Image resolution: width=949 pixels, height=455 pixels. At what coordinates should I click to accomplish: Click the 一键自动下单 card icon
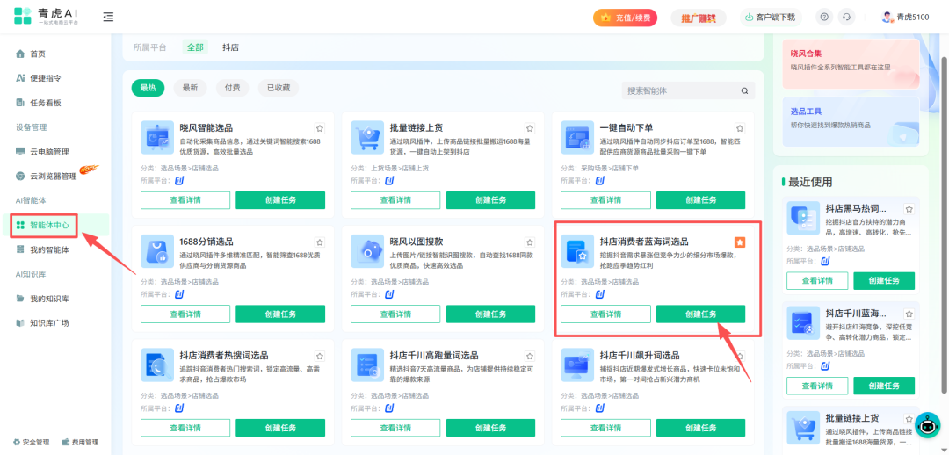coord(577,137)
